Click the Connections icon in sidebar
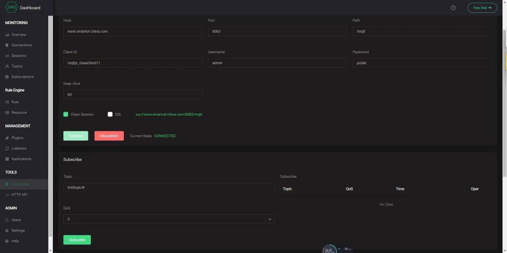507x253 pixels. coord(7,45)
